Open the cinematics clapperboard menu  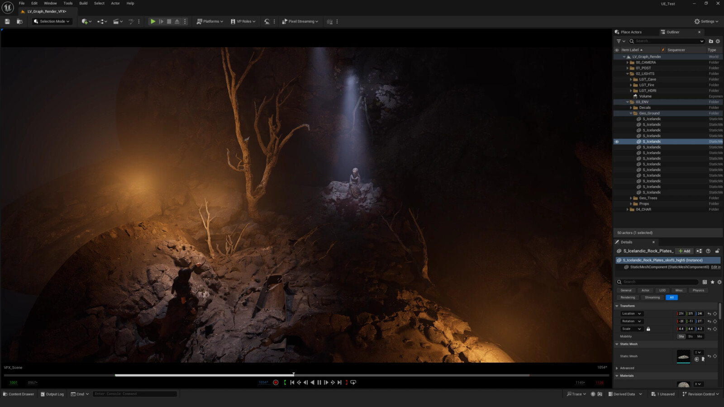(x=118, y=21)
